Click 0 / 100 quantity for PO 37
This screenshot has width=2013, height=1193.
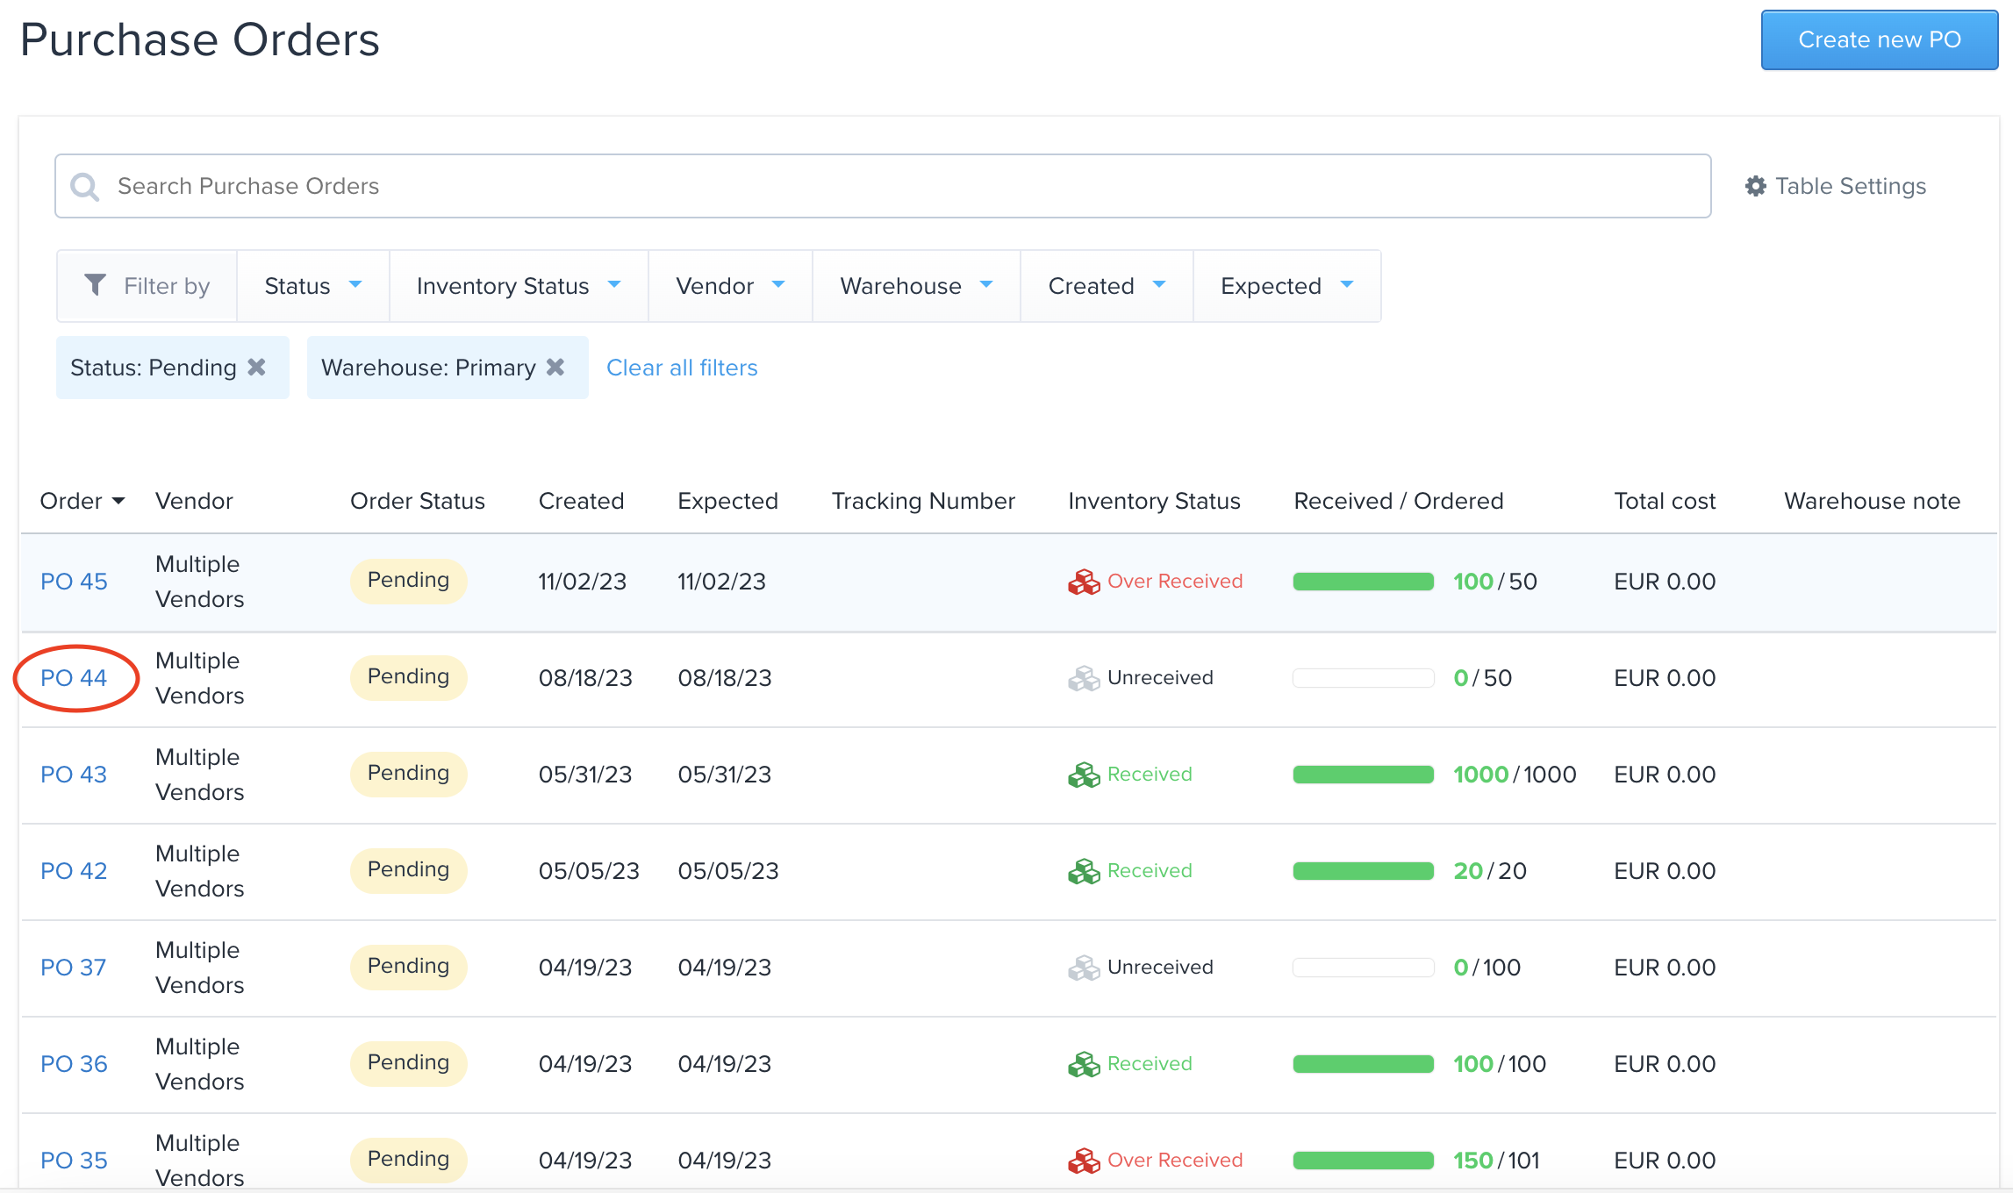pos(1487,968)
